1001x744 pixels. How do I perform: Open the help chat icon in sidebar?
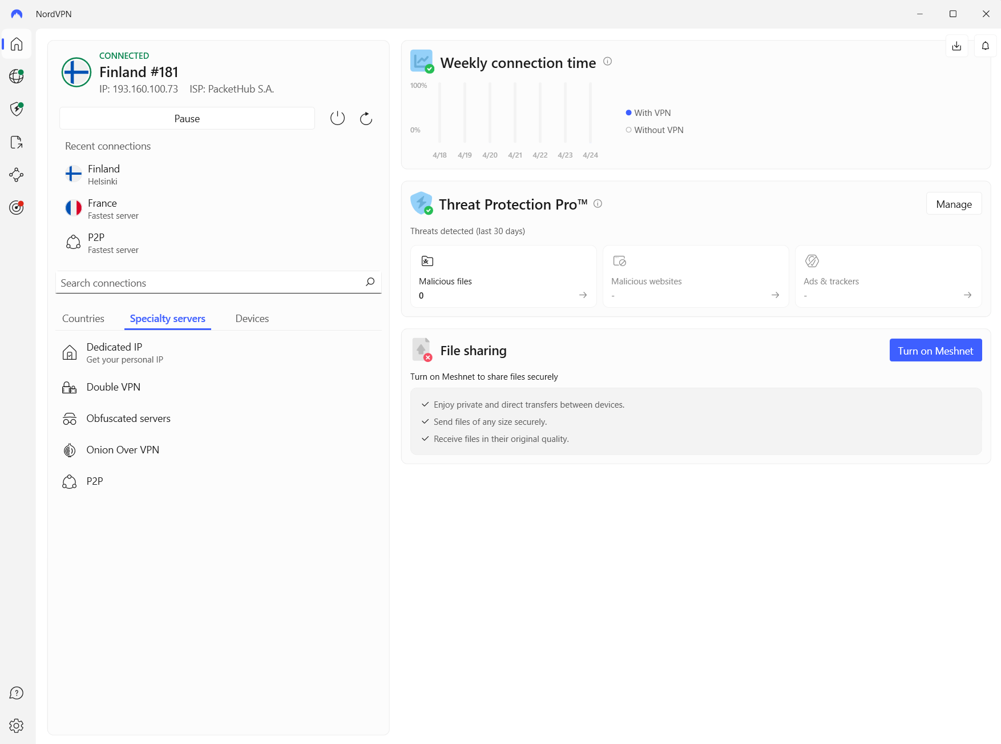click(x=17, y=693)
